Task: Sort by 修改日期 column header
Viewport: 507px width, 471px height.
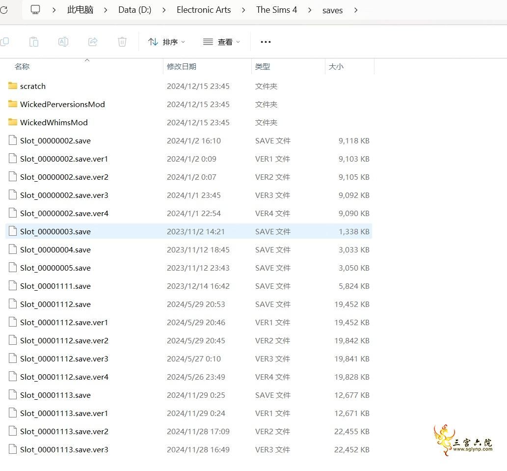Action: (182, 67)
